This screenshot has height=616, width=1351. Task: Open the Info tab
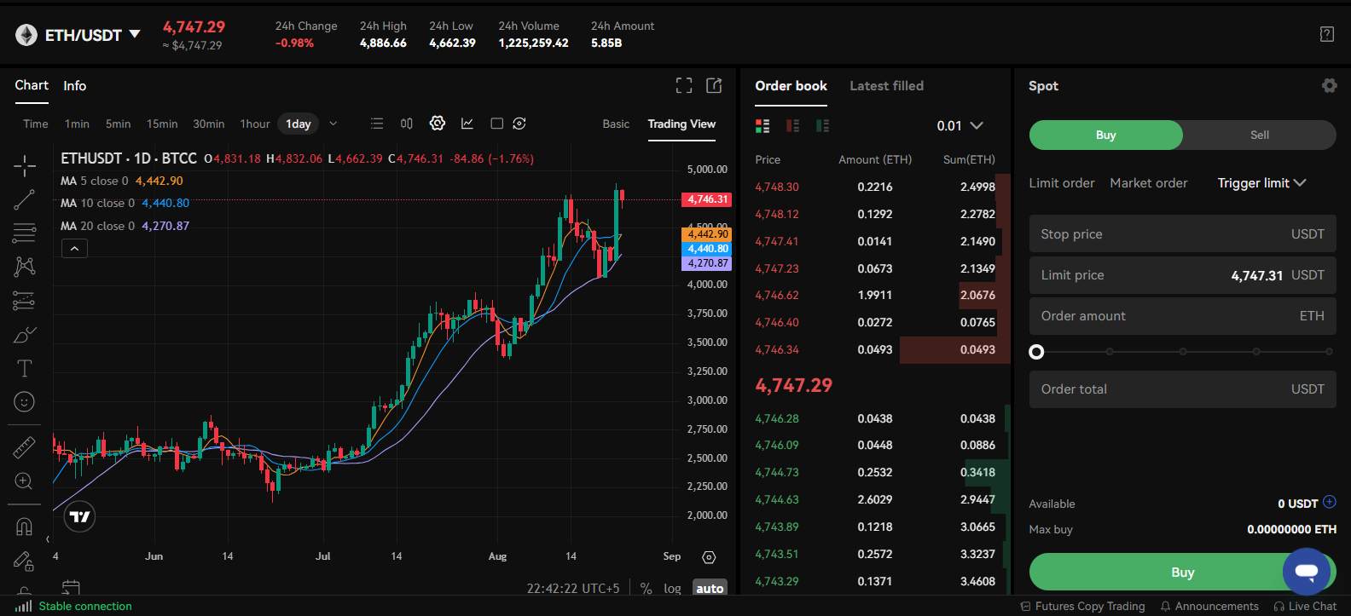(x=74, y=86)
